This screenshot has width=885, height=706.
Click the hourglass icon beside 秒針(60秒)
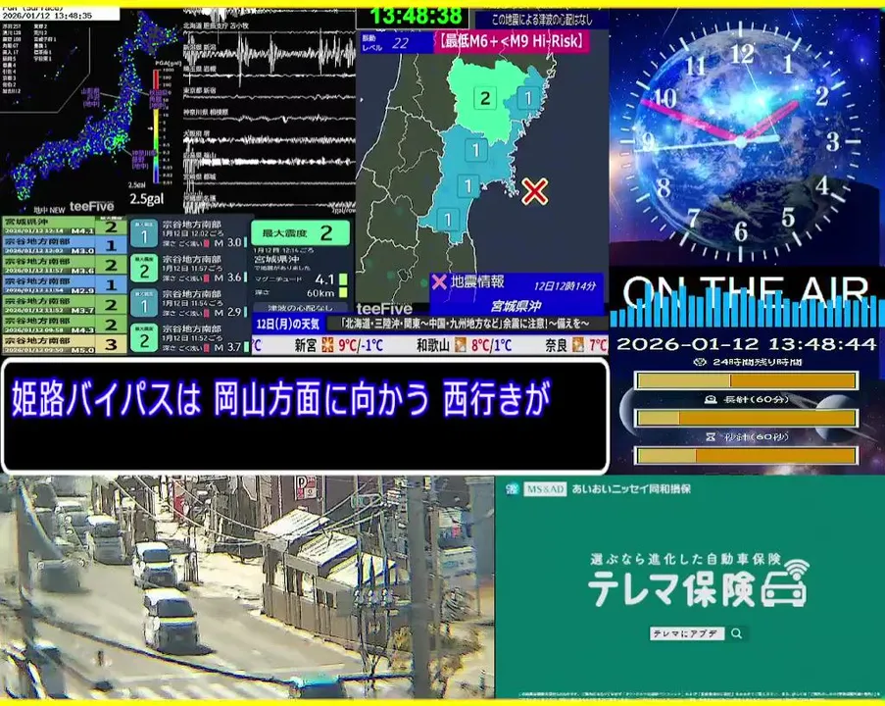pos(711,436)
